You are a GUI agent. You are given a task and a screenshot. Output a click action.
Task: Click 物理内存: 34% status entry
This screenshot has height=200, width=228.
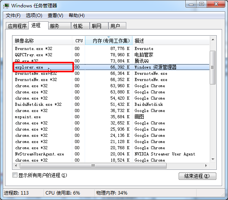click(112, 193)
